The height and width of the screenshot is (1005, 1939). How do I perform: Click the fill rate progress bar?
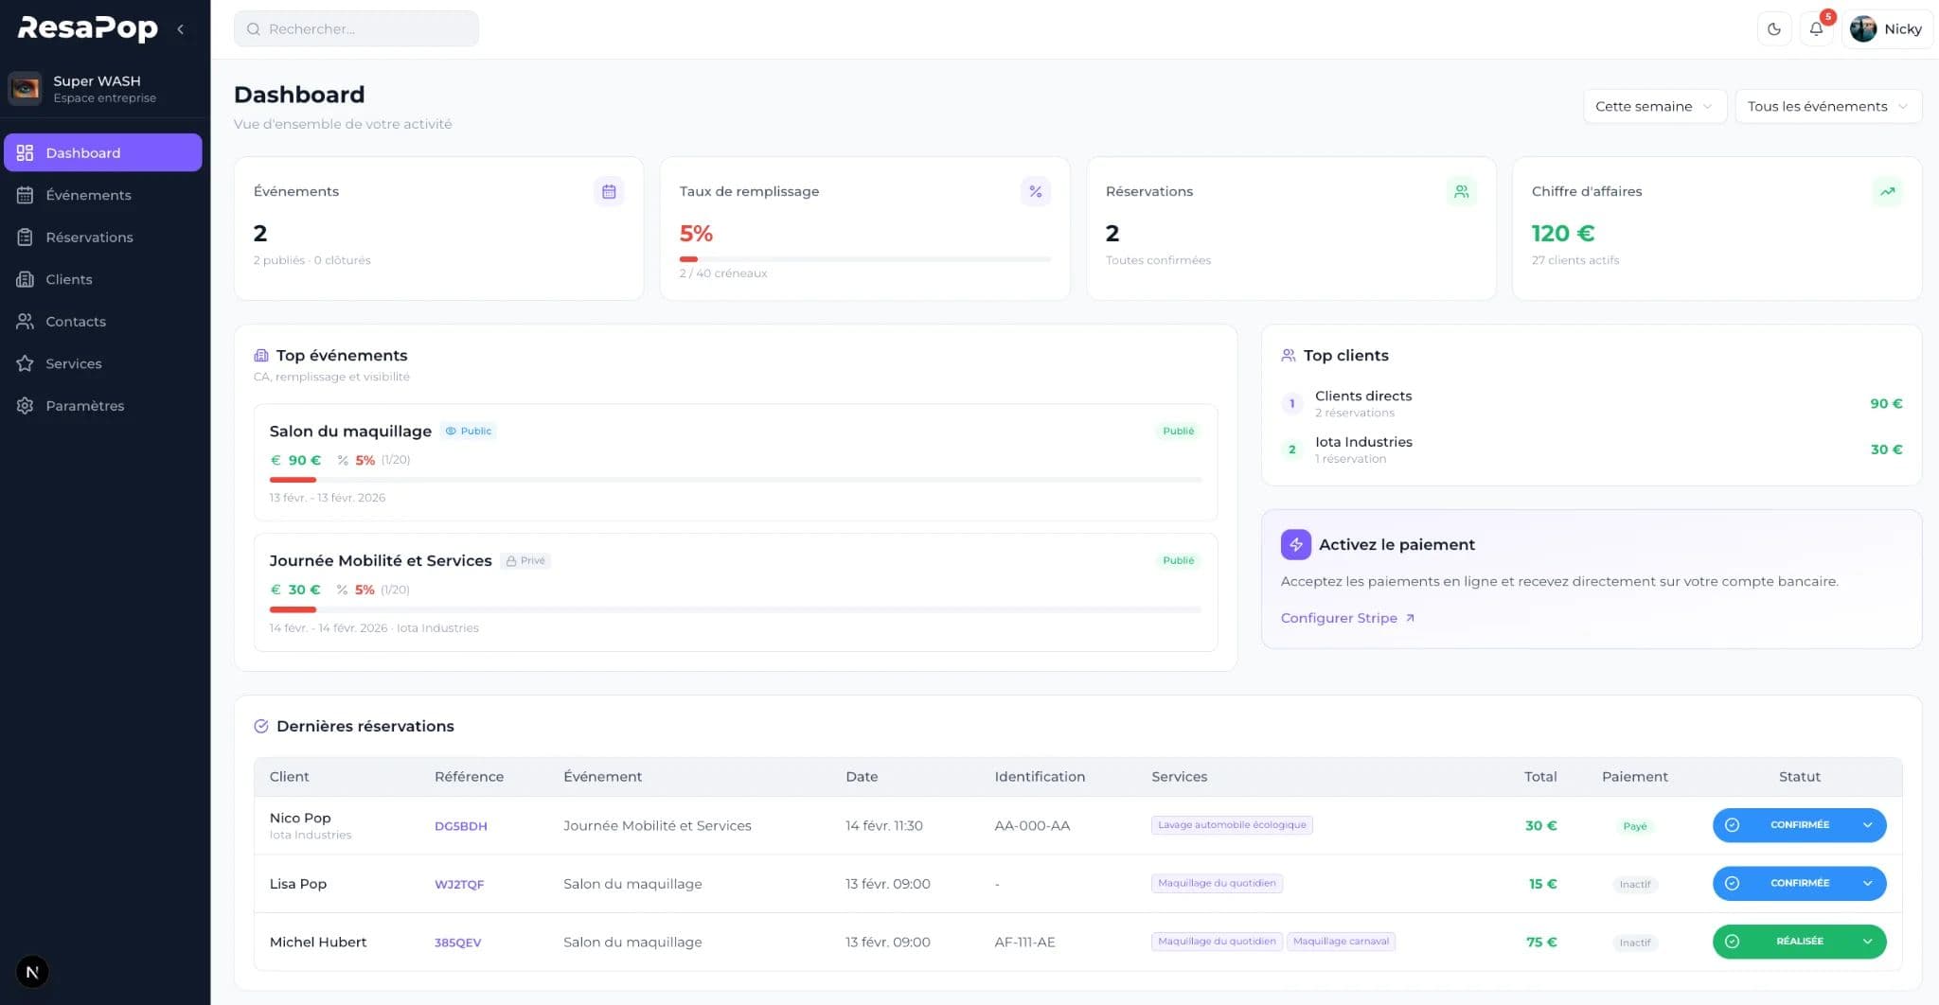click(x=864, y=258)
